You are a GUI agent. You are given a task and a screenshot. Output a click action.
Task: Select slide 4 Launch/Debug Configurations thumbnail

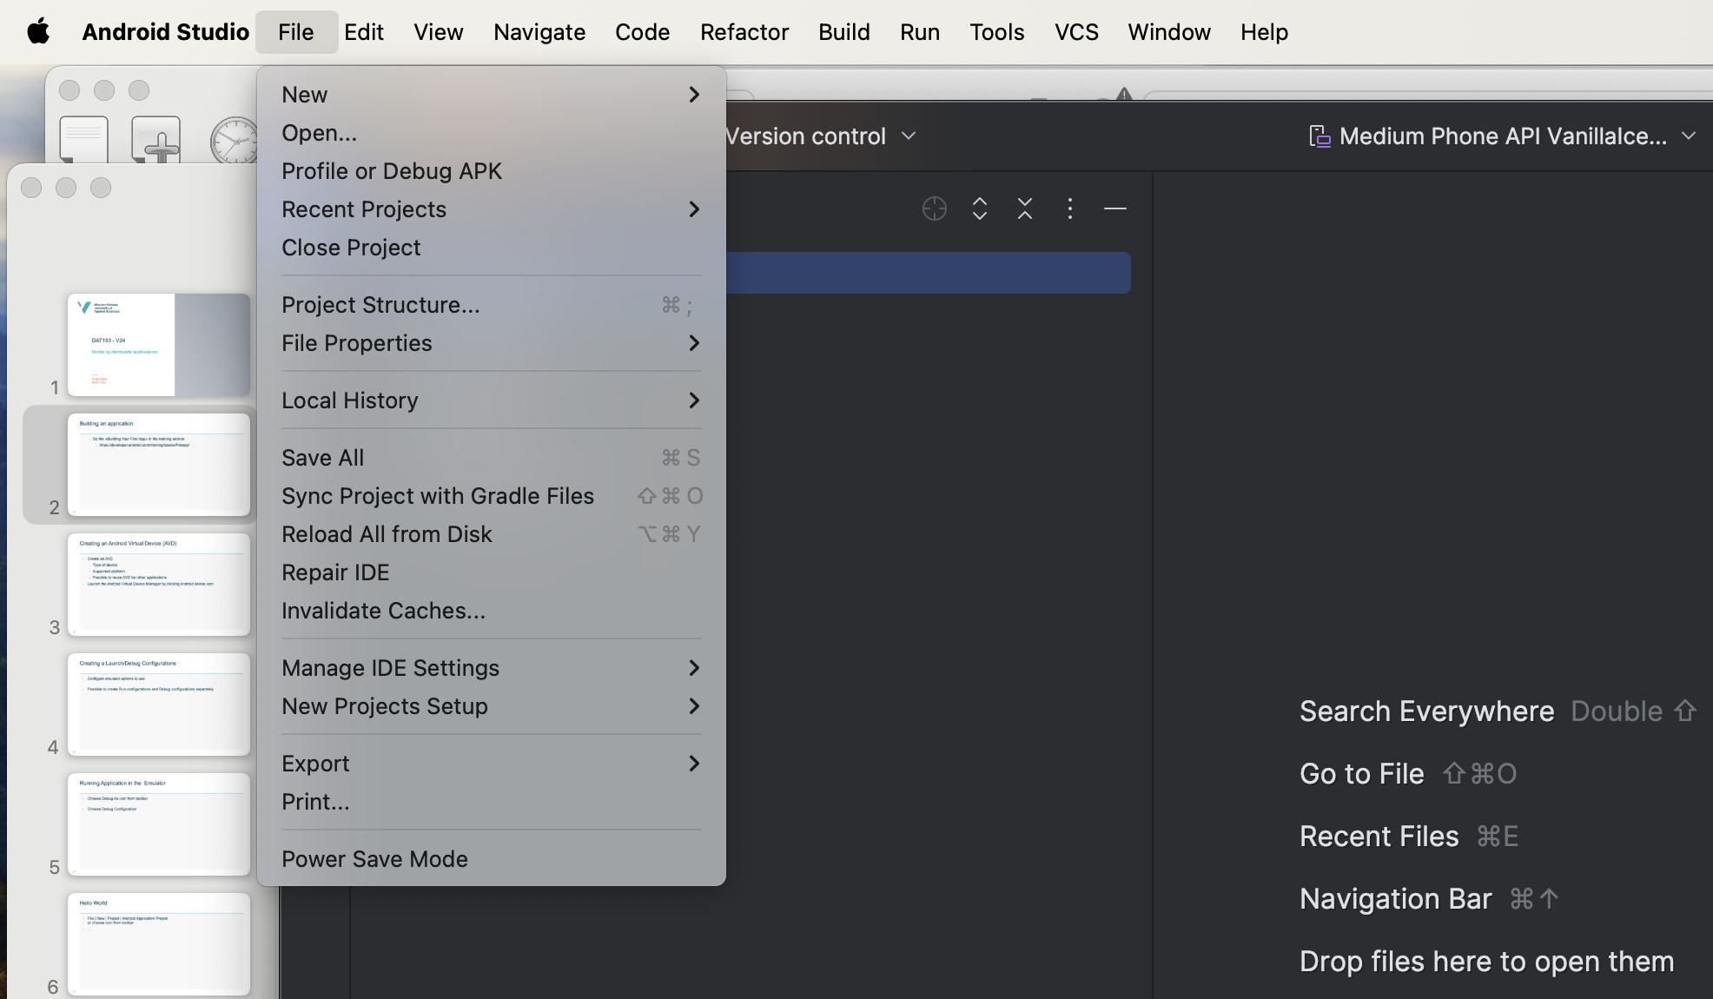click(x=159, y=705)
